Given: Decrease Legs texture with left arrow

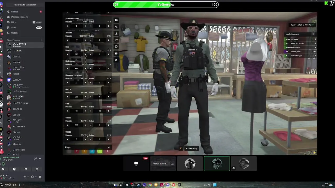Looking at the screenshot, I should tap(91, 111).
